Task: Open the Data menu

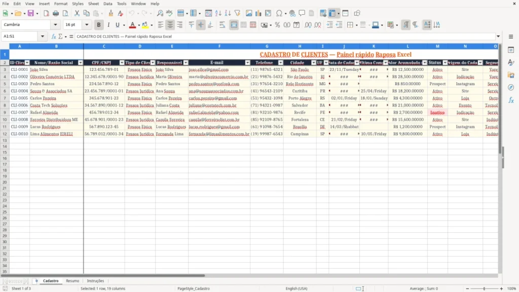Action: 107,4
